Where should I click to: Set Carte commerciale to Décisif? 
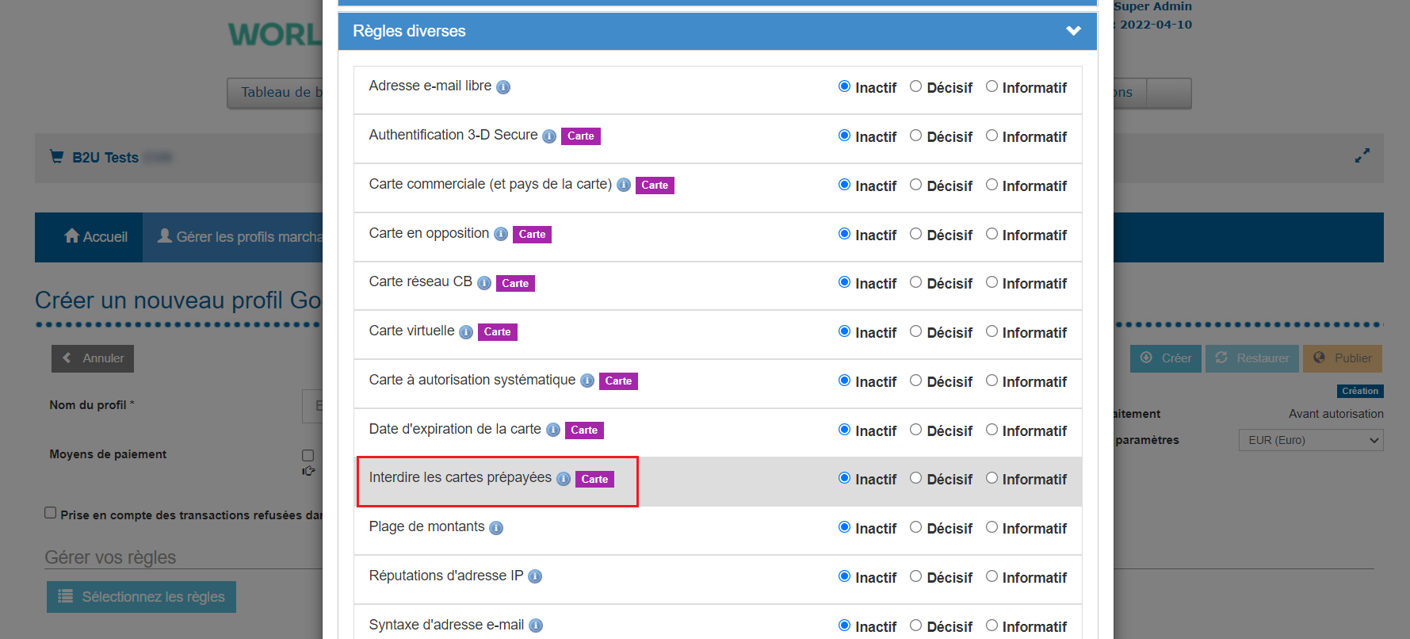coord(915,185)
